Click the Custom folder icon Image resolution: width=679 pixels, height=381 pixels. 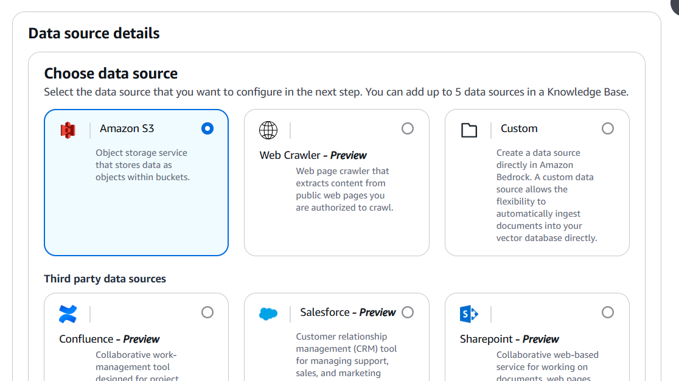pyautogui.click(x=469, y=130)
